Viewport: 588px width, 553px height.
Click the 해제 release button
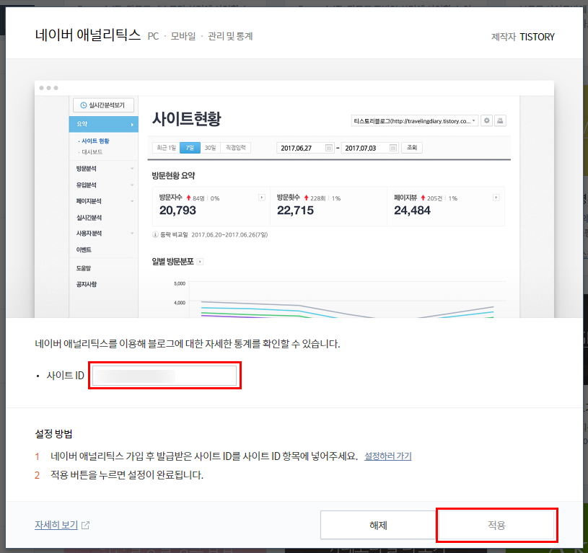(378, 525)
